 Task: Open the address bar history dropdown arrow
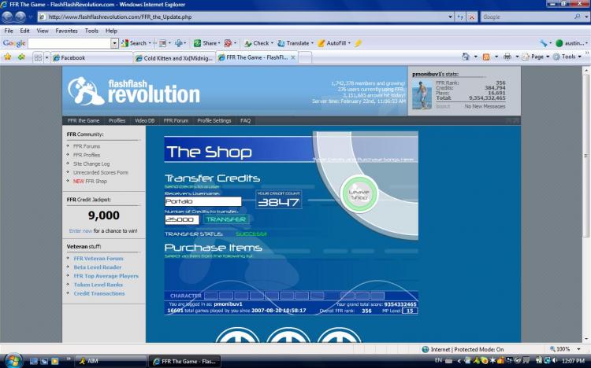pyautogui.click(x=450, y=17)
